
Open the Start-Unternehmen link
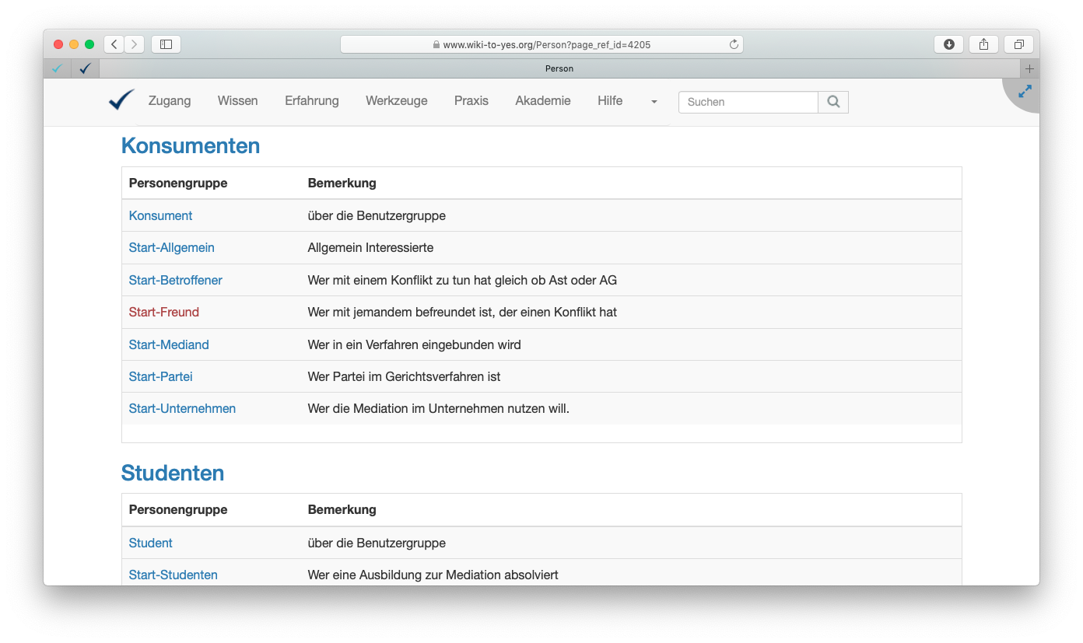(x=182, y=408)
